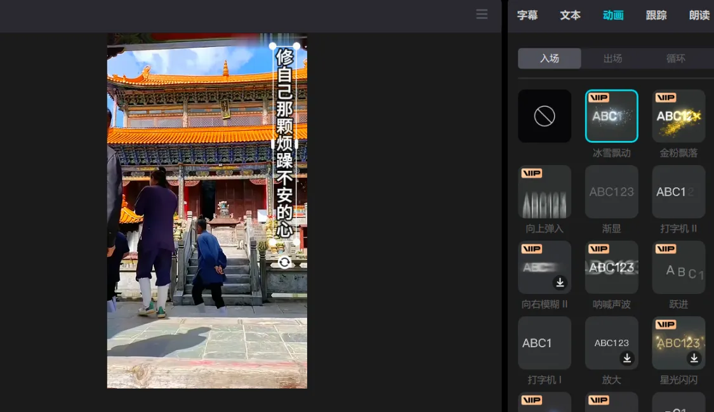The height and width of the screenshot is (412, 714).
Task: Apply the 冰雪飘动 entrance animation
Action: point(611,116)
